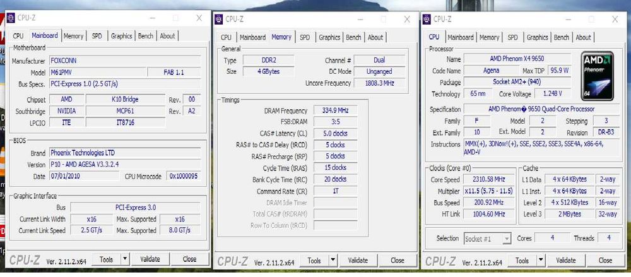Image resolution: width=631 pixels, height=277 pixels.
Task: Click the FSB:DRAM 3:5 ratio value
Action: point(335,122)
